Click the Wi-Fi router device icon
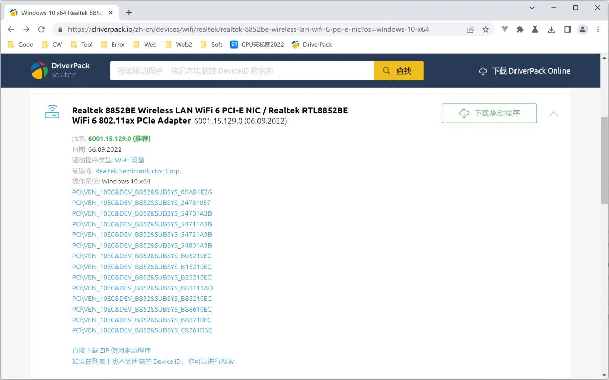Image resolution: width=609 pixels, height=380 pixels. pos(52,112)
